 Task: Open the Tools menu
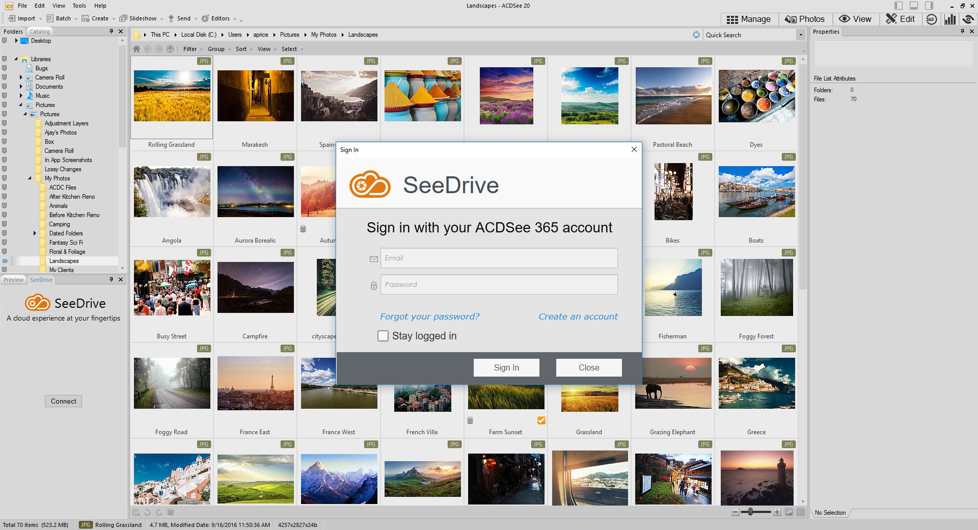[x=79, y=6]
